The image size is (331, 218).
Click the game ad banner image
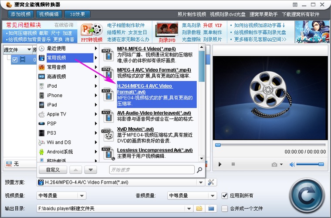click(312, 32)
